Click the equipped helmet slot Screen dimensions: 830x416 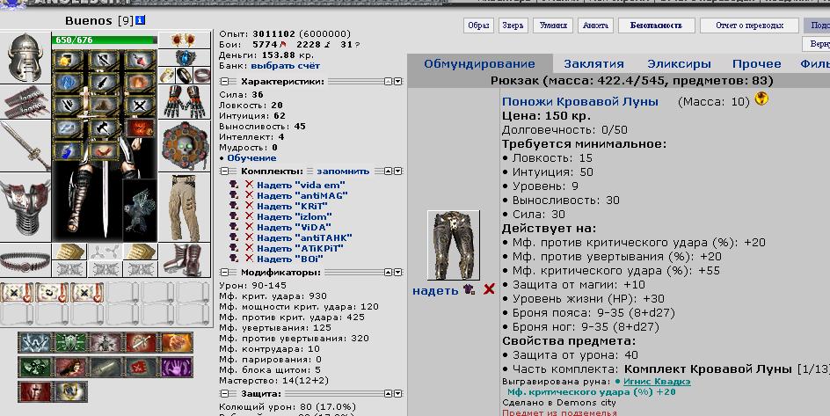[25, 58]
